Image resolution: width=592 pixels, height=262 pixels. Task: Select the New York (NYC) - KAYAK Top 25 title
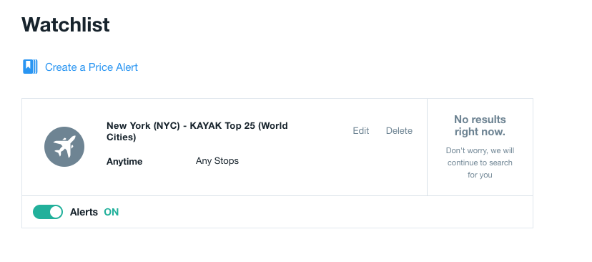197,131
